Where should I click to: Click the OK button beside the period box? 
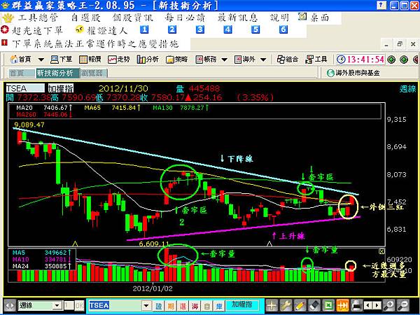click(79, 306)
